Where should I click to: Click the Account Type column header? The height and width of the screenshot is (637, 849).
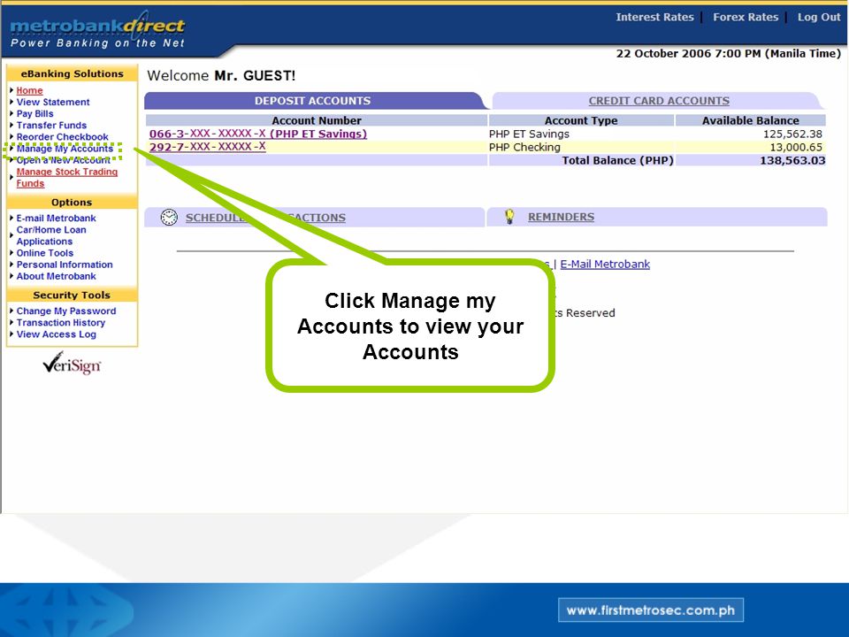(x=581, y=120)
